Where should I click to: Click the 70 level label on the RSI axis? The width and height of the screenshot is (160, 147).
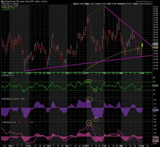pyautogui.click(x=154, y=82)
